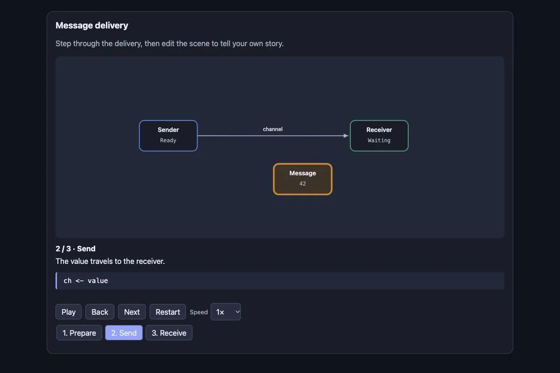Image resolution: width=560 pixels, height=373 pixels.
Task: Click 'The value travels to the receiver.' text
Action: [110, 261]
